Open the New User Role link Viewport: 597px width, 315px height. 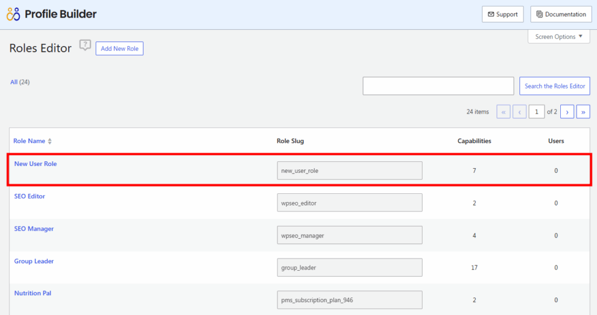36,164
